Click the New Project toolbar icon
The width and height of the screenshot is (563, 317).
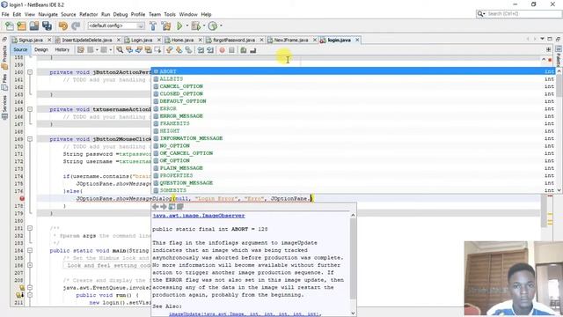point(21,26)
